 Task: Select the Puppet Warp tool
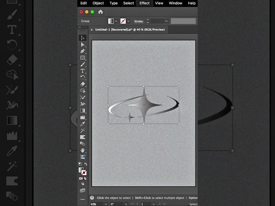(82, 104)
